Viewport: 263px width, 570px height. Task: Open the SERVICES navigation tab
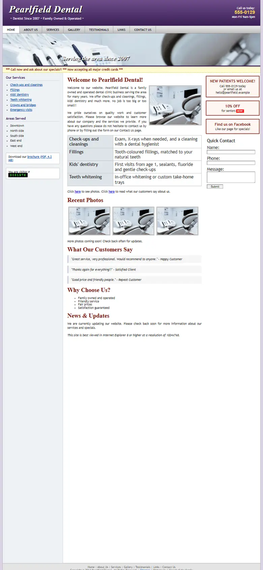(53, 30)
